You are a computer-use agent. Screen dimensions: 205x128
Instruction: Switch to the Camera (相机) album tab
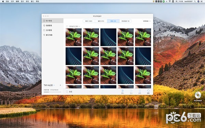[89, 21]
